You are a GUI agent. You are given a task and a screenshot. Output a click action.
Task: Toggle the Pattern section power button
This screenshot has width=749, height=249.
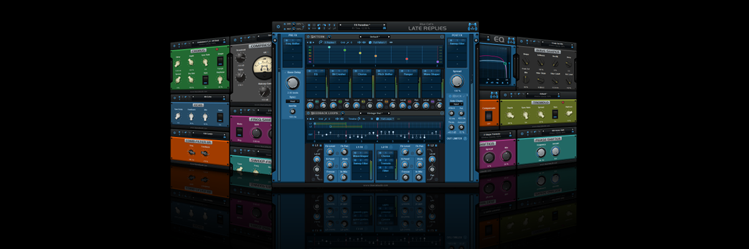(308, 37)
